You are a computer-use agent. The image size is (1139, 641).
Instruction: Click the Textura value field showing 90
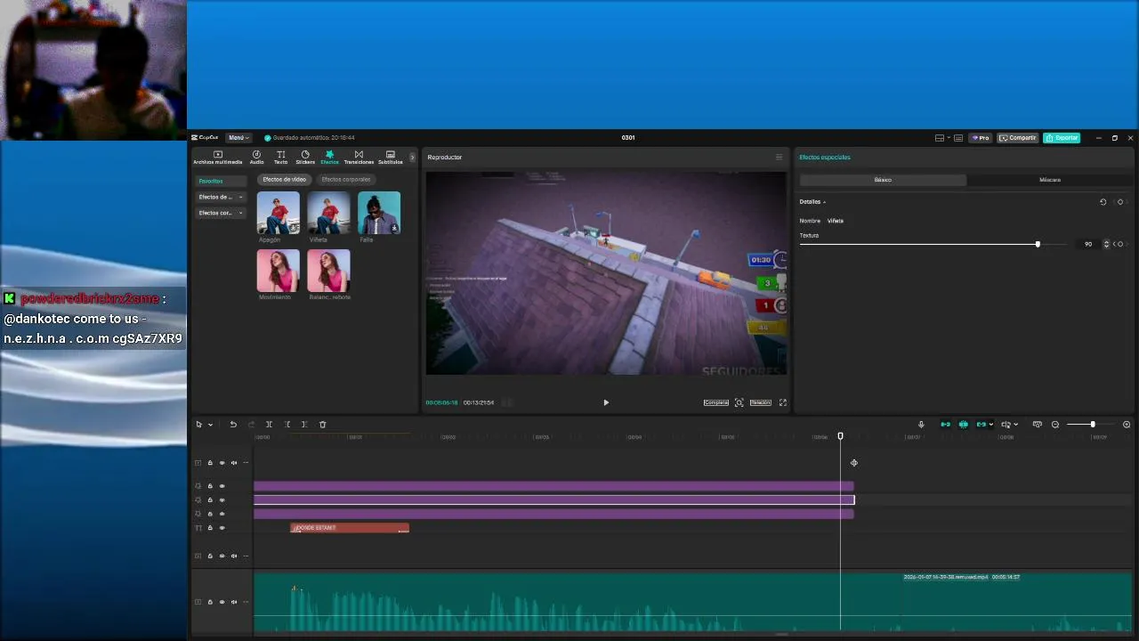[x=1087, y=244]
